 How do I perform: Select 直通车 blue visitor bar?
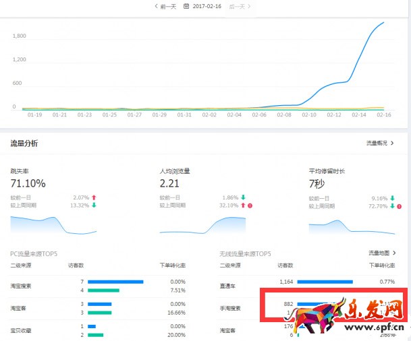pos(325,282)
